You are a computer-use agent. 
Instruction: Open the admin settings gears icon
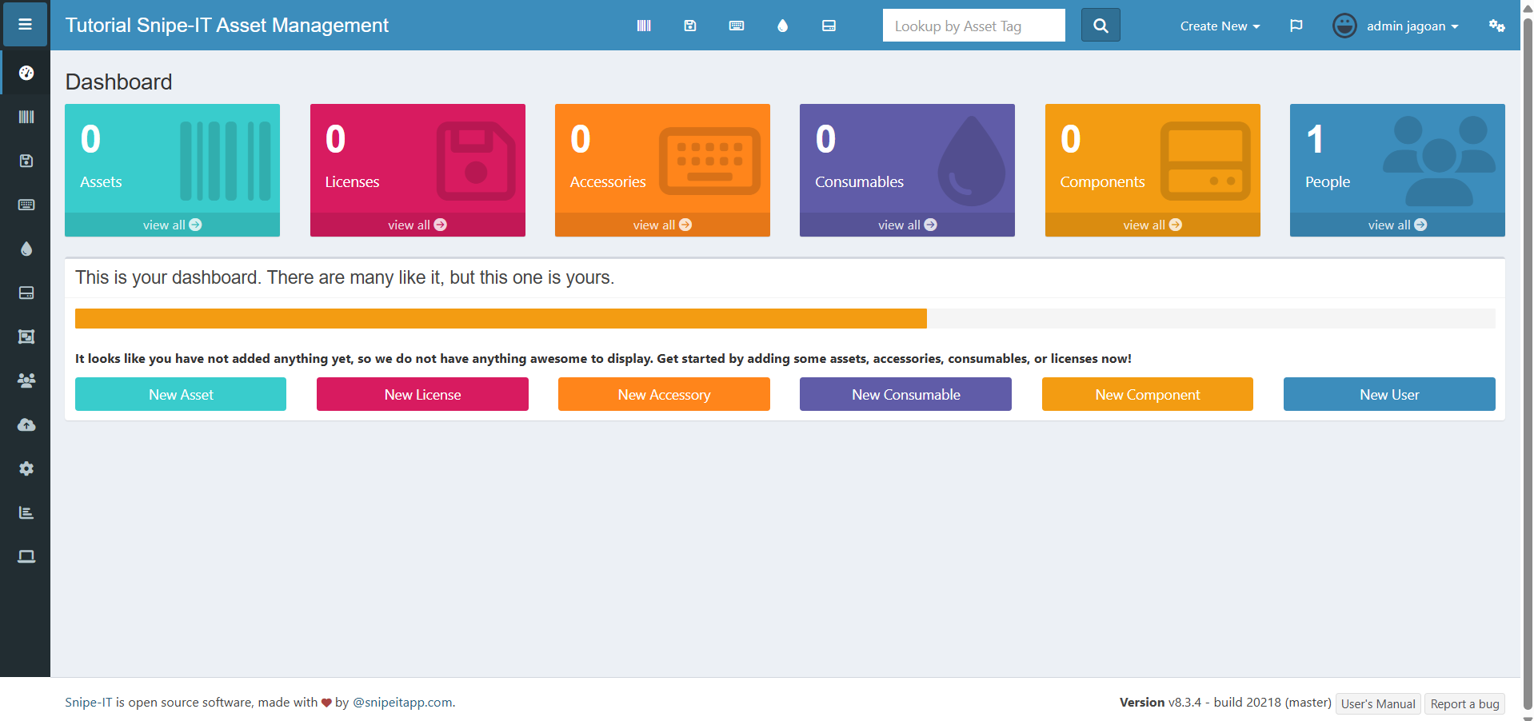click(1496, 26)
